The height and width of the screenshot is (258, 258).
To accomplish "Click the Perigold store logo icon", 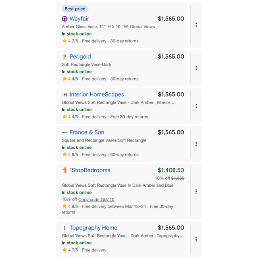I will tap(64, 57).
